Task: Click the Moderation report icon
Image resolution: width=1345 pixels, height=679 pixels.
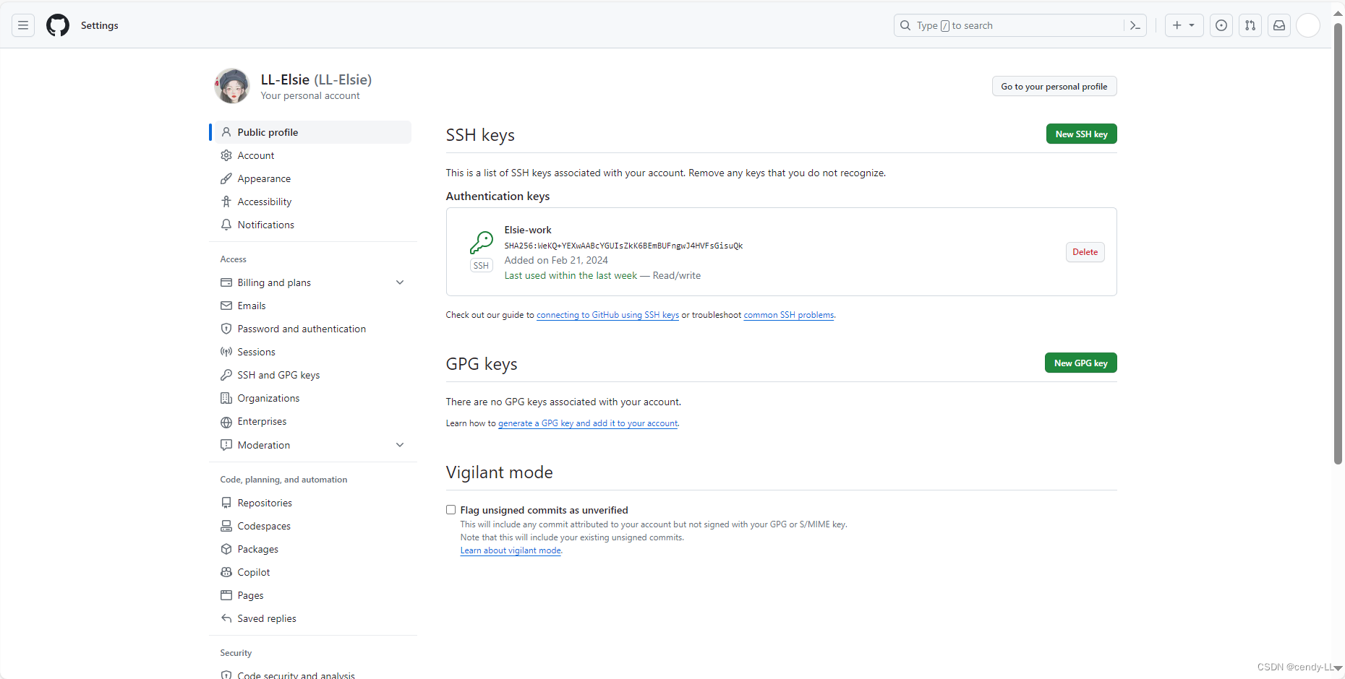Action: point(226,445)
